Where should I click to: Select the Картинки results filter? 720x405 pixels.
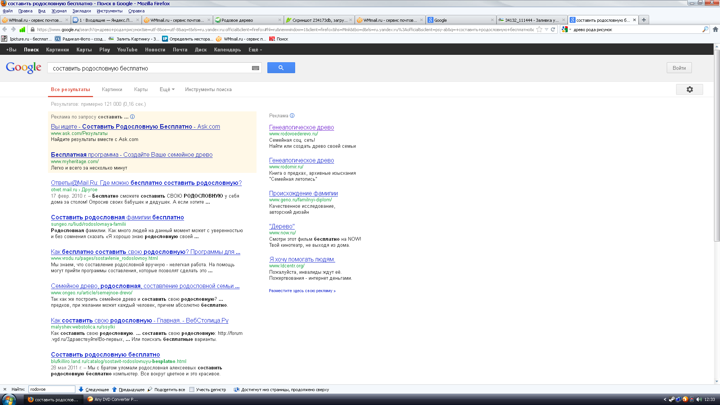click(x=112, y=89)
